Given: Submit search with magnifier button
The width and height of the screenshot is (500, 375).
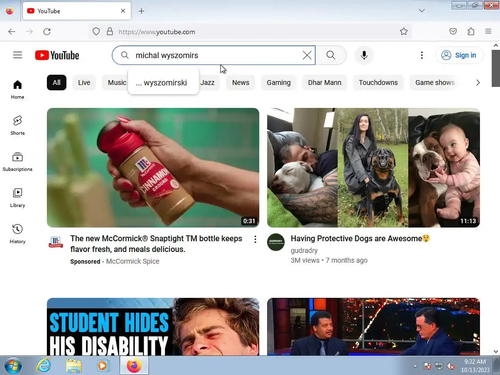Looking at the screenshot, I should (331, 55).
